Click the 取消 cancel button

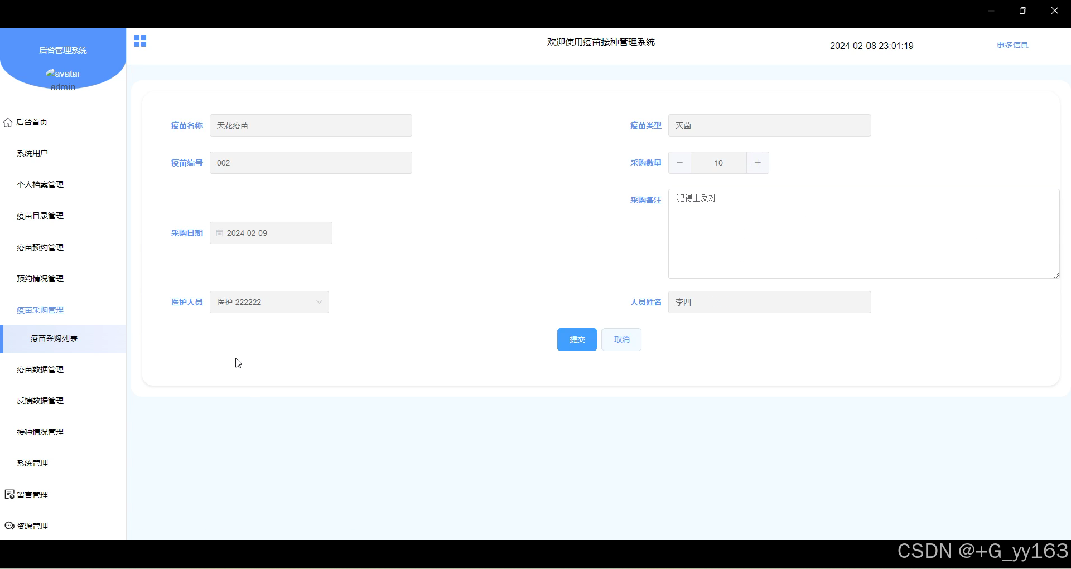[x=621, y=339]
